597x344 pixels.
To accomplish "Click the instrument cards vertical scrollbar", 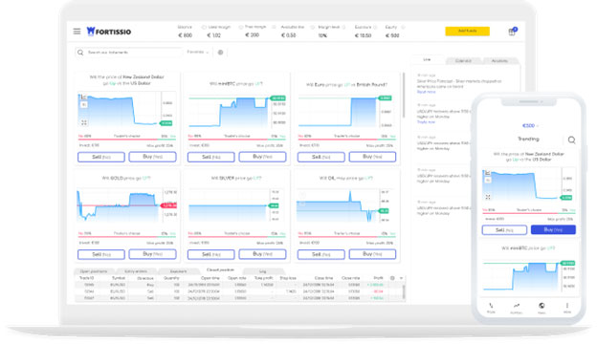I will pos(403,95).
